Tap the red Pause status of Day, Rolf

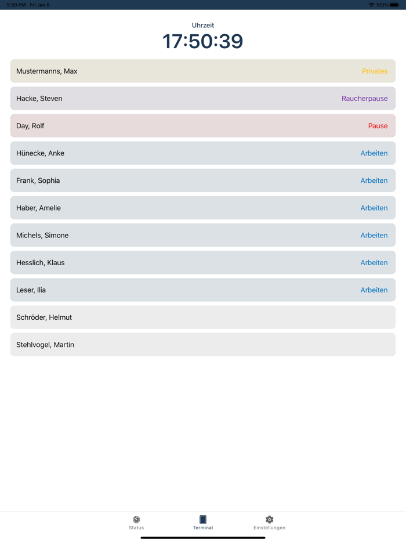(x=378, y=126)
